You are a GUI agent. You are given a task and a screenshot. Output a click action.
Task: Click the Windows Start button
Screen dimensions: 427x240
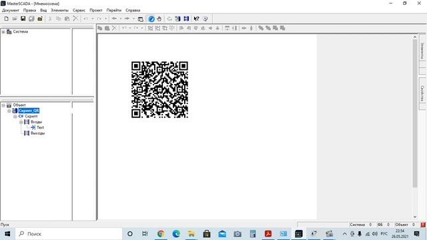(7, 234)
